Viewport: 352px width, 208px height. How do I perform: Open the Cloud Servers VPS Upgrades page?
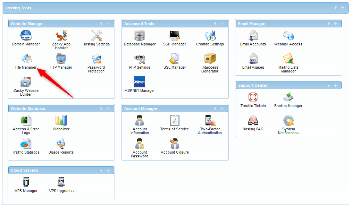pos(61,182)
